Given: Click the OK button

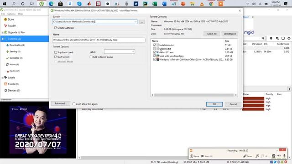Looking at the screenshot, I should tap(214, 104).
